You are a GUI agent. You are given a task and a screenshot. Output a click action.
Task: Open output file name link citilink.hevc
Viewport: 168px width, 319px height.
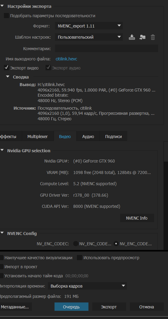[x=66, y=59]
